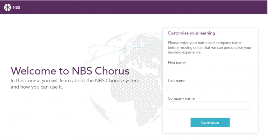The height and width of the screenshot is (140, 268).
Task: Click the word Chorus in the welcome heading
Action: (x=112, y=71)
